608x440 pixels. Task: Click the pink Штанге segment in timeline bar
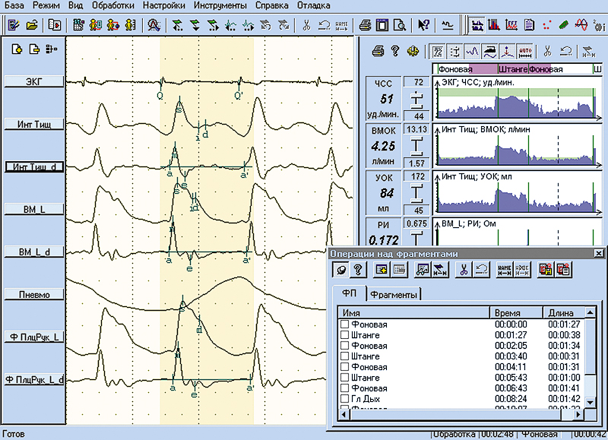coord(513,69)
